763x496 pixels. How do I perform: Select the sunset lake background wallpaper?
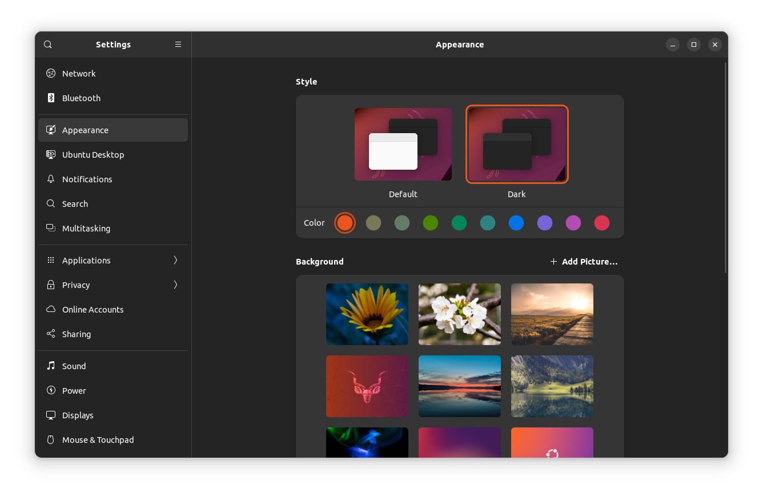coord(460,386)
